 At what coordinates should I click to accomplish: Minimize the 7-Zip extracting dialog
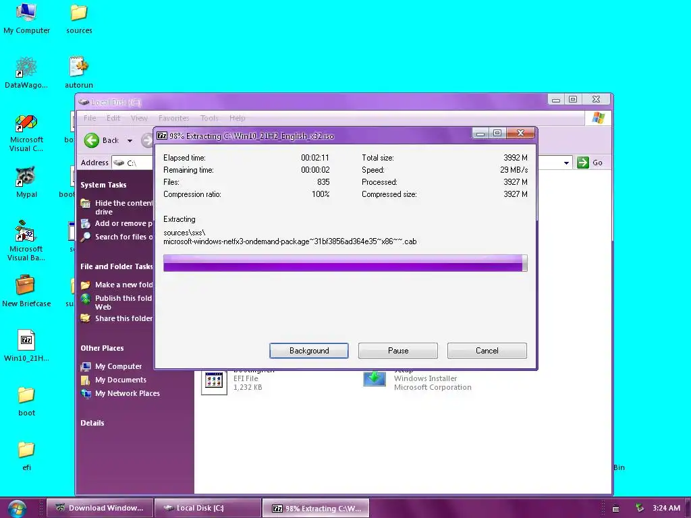480,133
